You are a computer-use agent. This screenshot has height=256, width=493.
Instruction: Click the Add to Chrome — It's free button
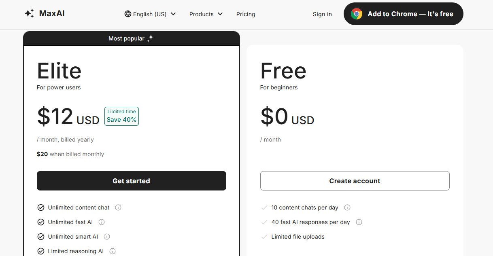tap(403, 13)
